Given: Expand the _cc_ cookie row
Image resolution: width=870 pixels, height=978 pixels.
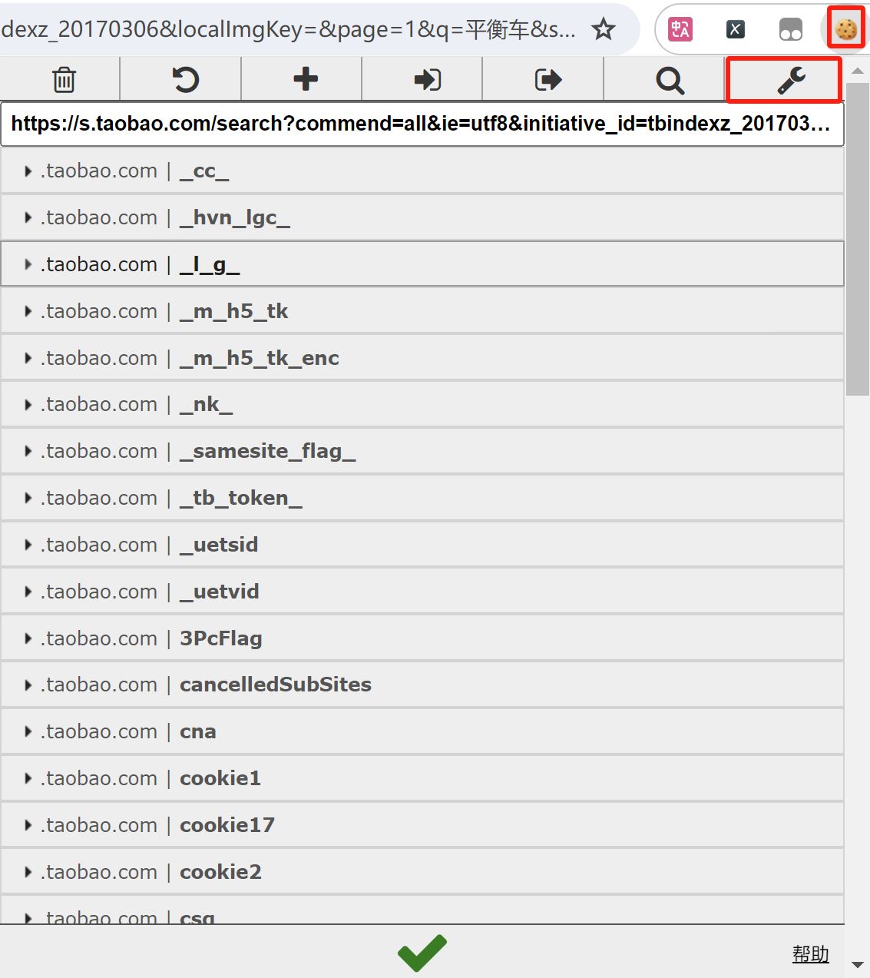Looking at the screenshot, I should pyautogui.click(x=422, y=171).
